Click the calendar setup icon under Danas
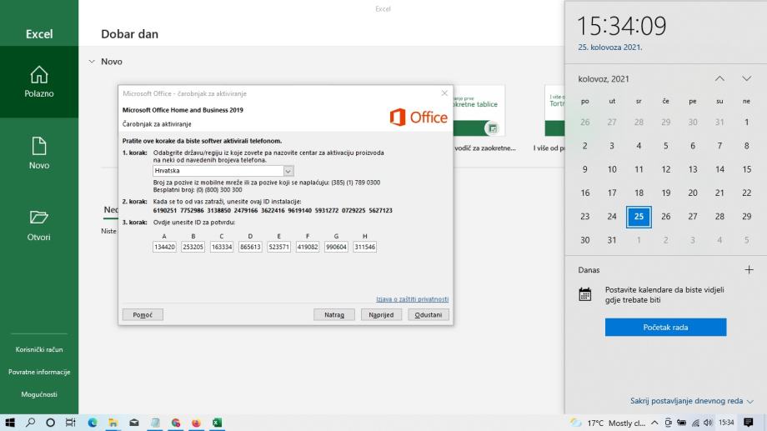 pyautogui.click(x=585, y=294)
